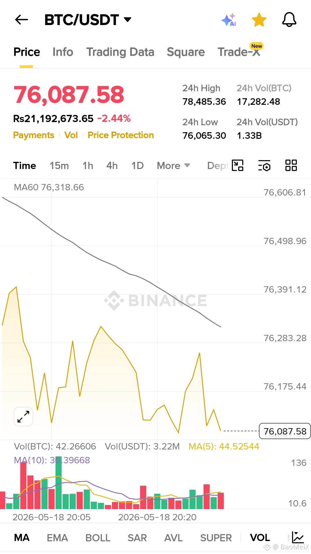Screen dimensions: 311x554
Task: Tap the 24h Vol(USDT) value 1.33B
Action: (x=249, y=136)
